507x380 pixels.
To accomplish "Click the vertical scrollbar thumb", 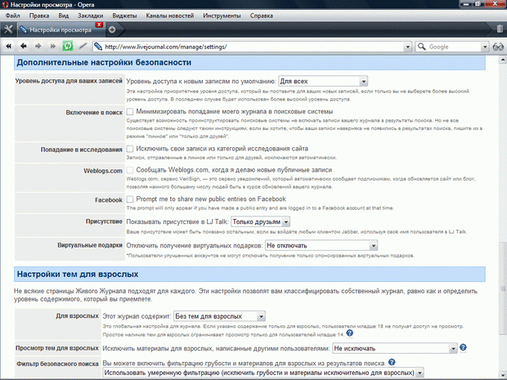I will coord(503,289).
